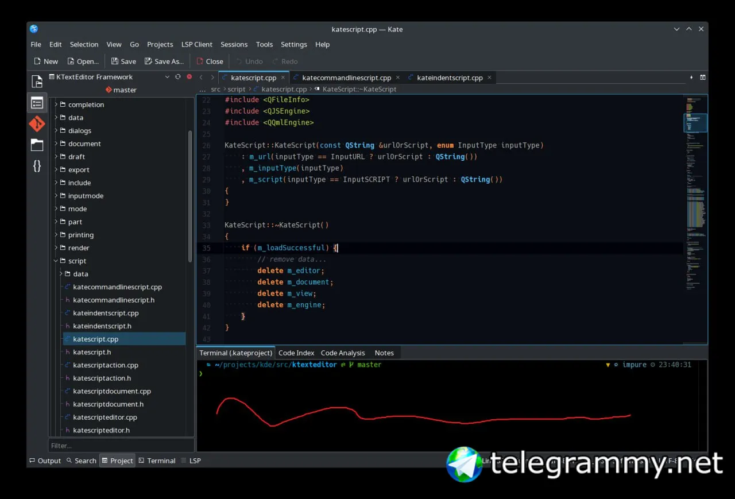
Task: Click the master branch button
Action: click(121, 90)
